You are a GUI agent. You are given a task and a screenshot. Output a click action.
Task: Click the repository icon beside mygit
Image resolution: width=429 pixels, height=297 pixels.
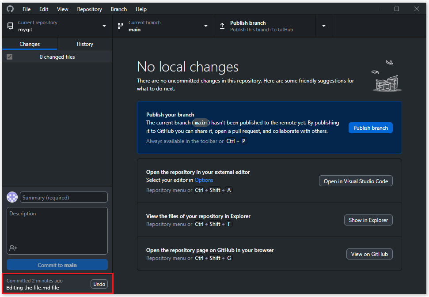tap(10, 26)
